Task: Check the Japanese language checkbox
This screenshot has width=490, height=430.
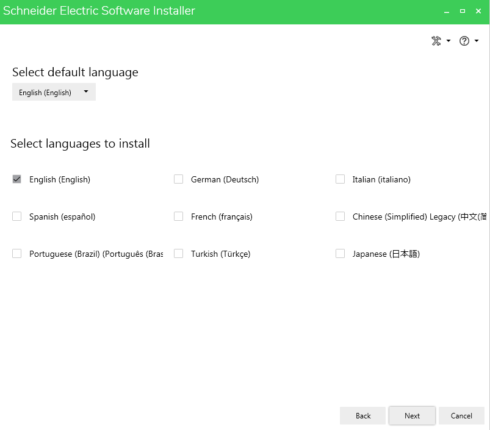Action: [x=340, y=254]
